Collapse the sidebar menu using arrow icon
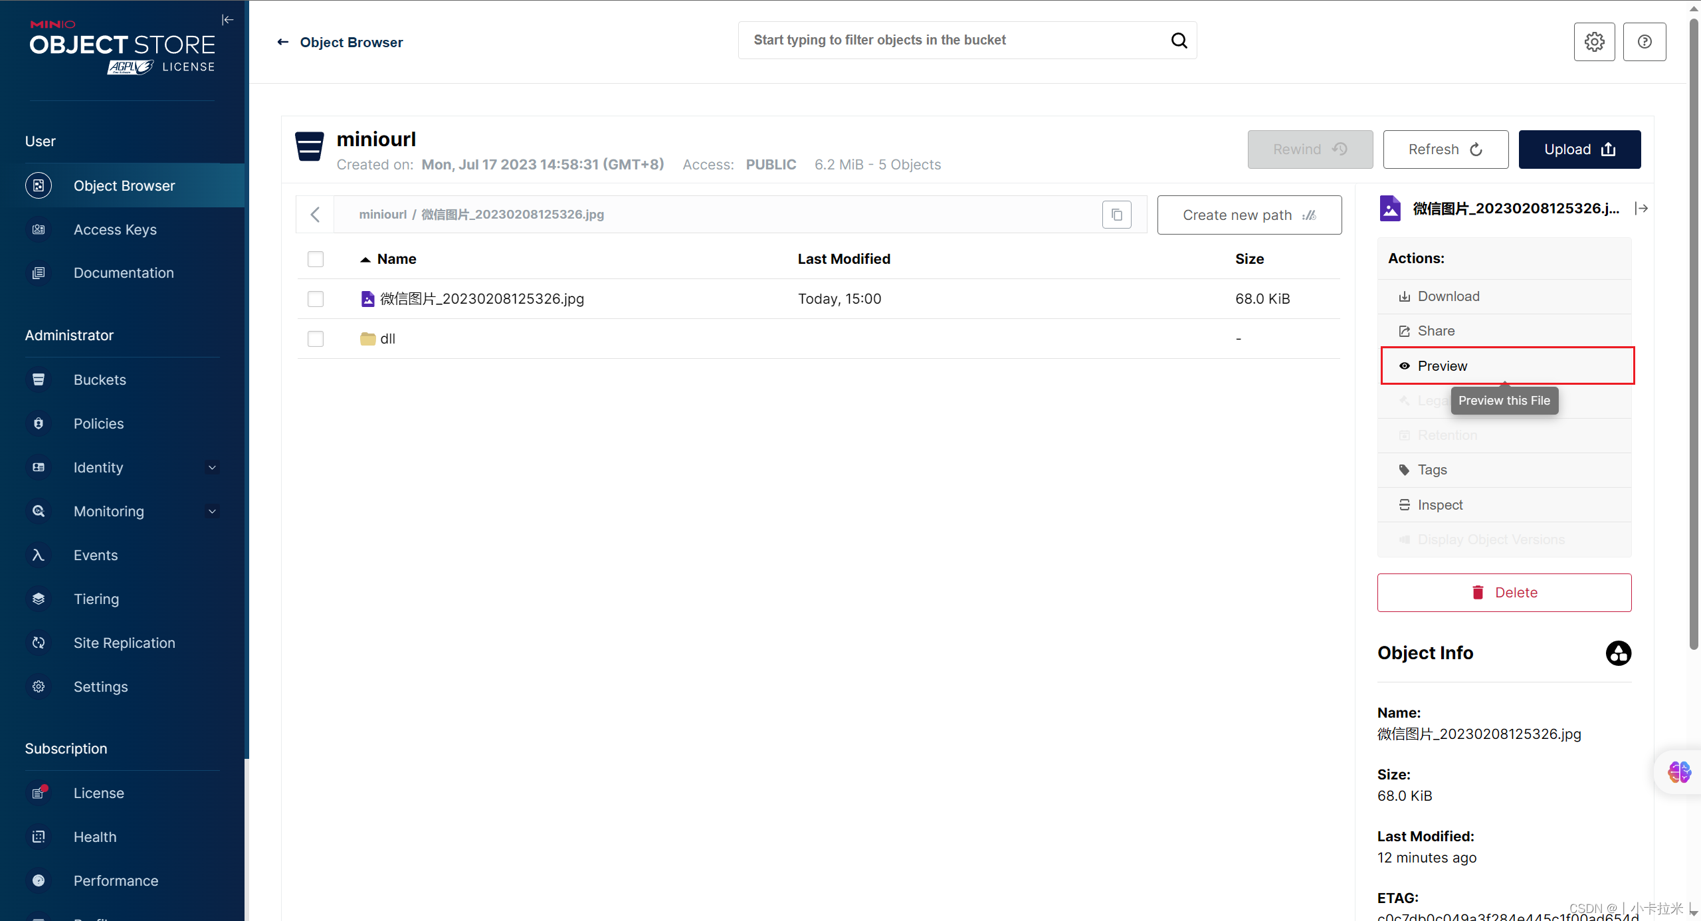This screenshot has width=1701, height=921. point(227,20)
